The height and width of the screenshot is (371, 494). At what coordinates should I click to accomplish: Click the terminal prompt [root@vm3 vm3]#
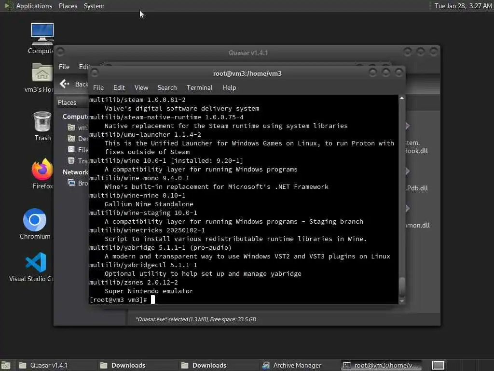118,300
